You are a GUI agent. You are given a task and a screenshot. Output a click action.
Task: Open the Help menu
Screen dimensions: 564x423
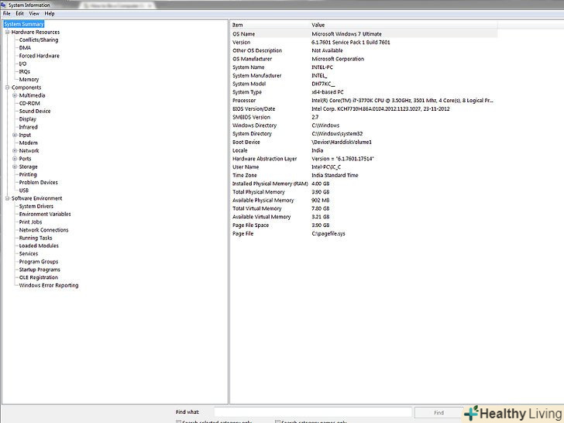(x=50, y=14)
